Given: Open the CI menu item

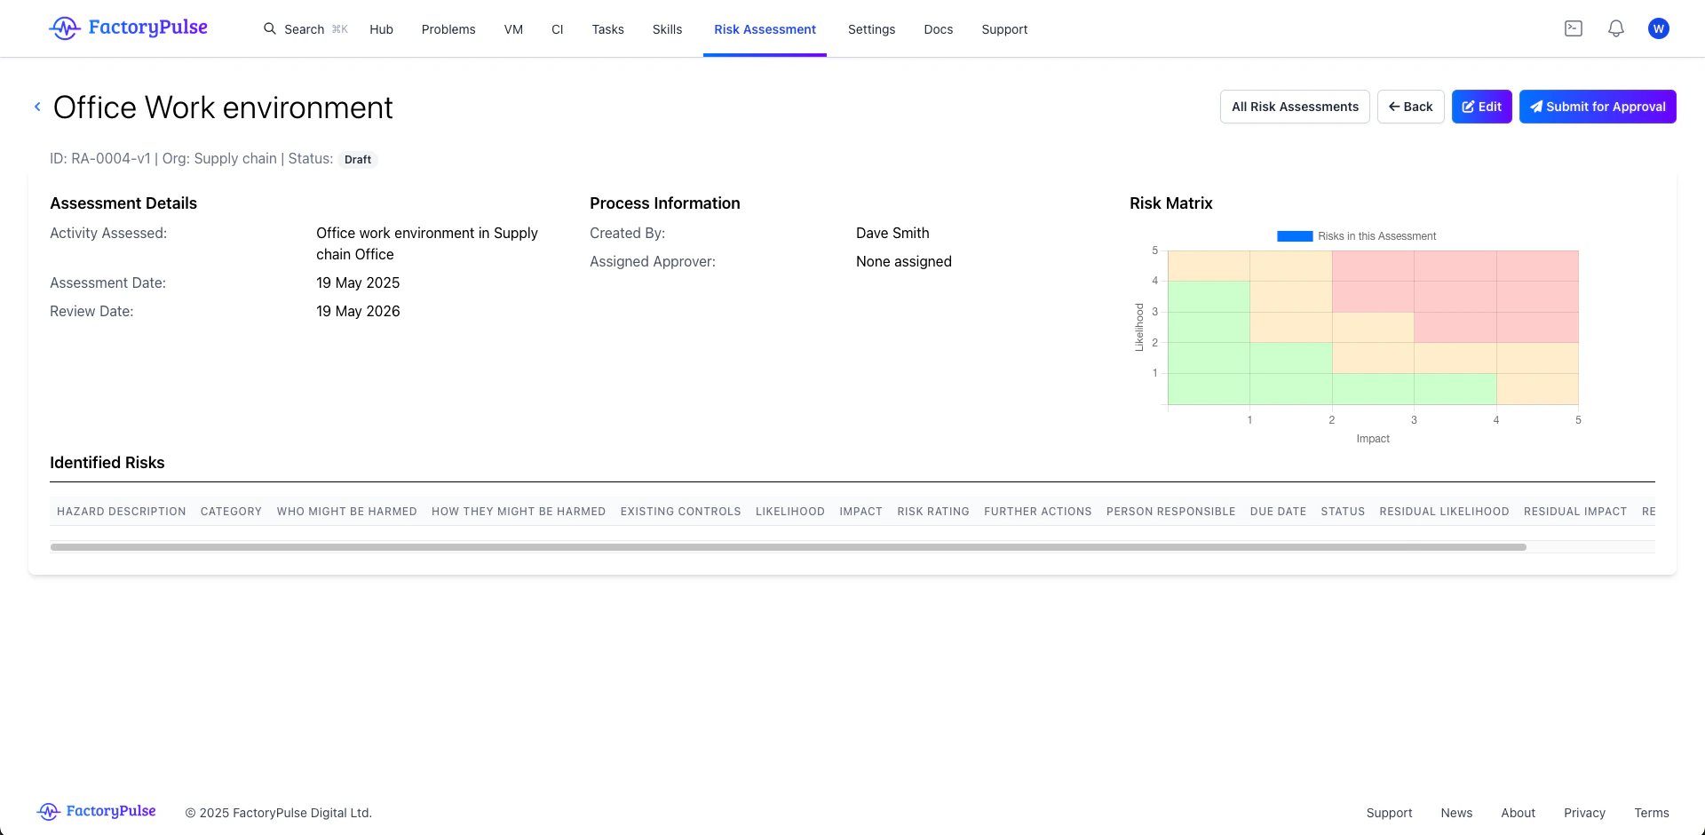Looking at the screenshot, I should coord(558,29).
